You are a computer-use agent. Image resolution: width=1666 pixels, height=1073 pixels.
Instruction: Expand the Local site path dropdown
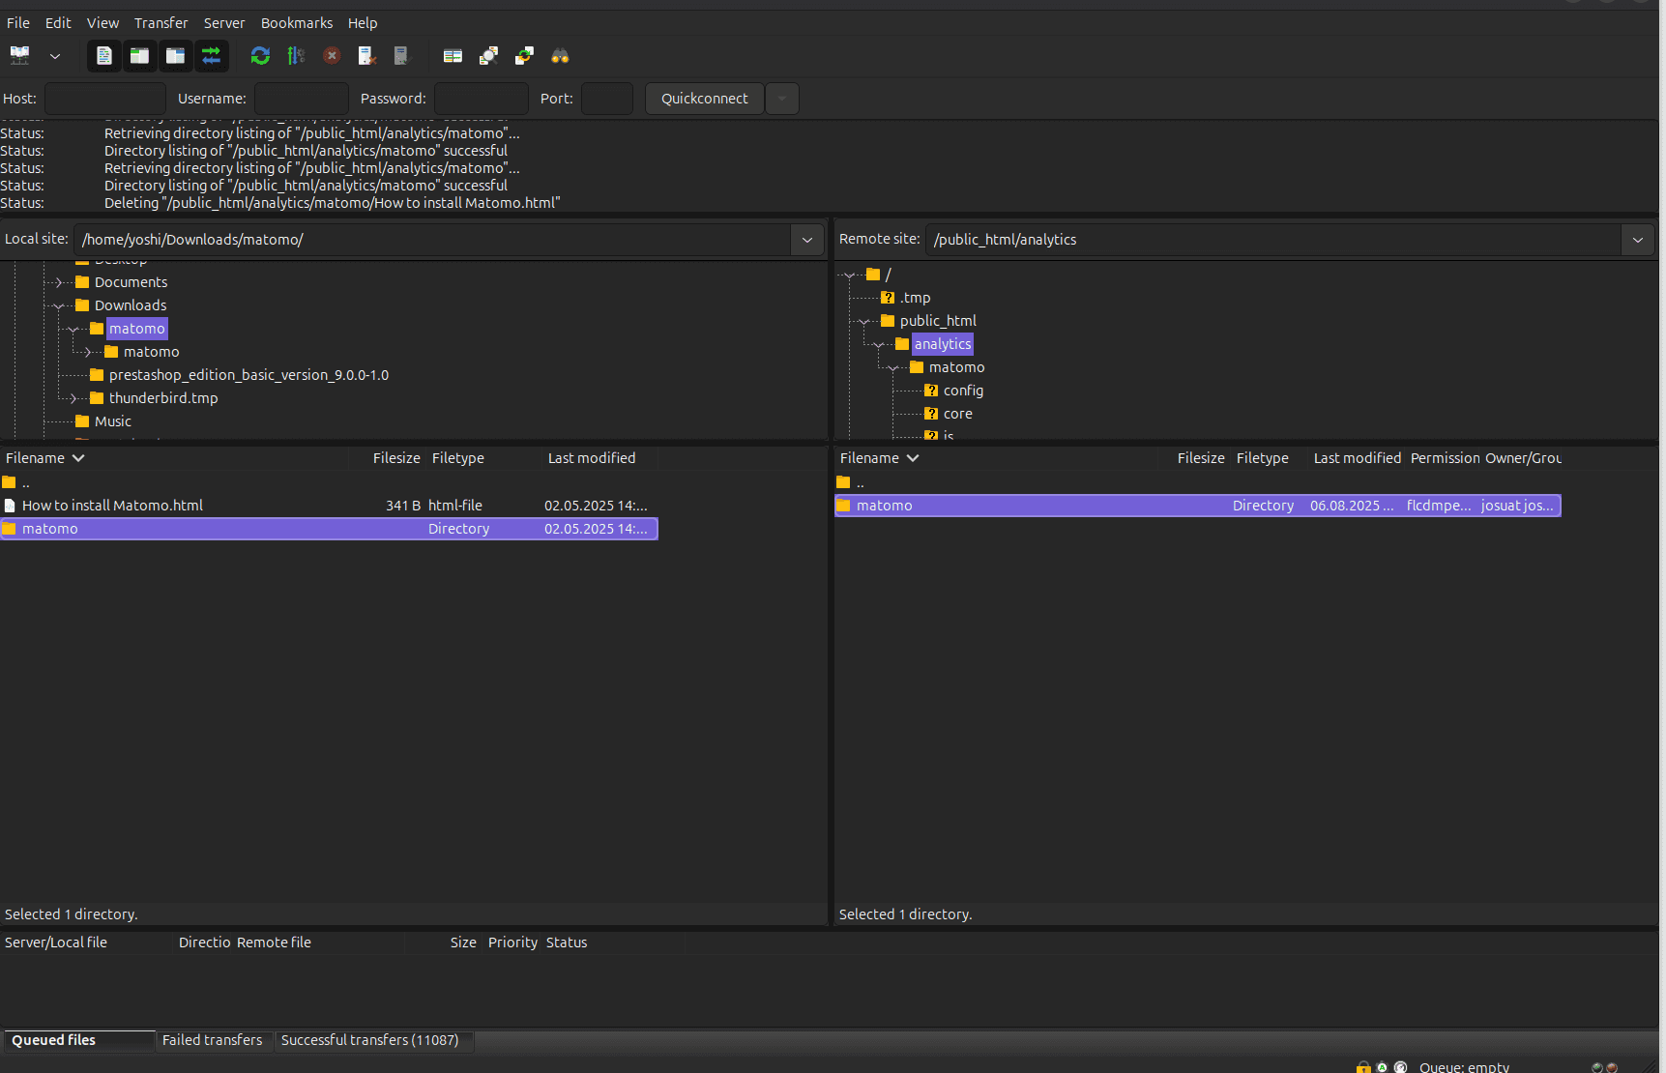(806, 240)
